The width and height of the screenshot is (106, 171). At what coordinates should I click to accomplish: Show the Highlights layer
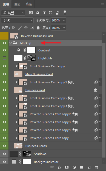(x=4, y=58)
